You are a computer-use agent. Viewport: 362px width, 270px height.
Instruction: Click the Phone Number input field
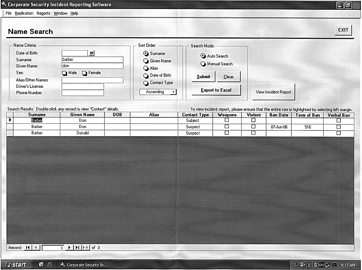(82, 93)
